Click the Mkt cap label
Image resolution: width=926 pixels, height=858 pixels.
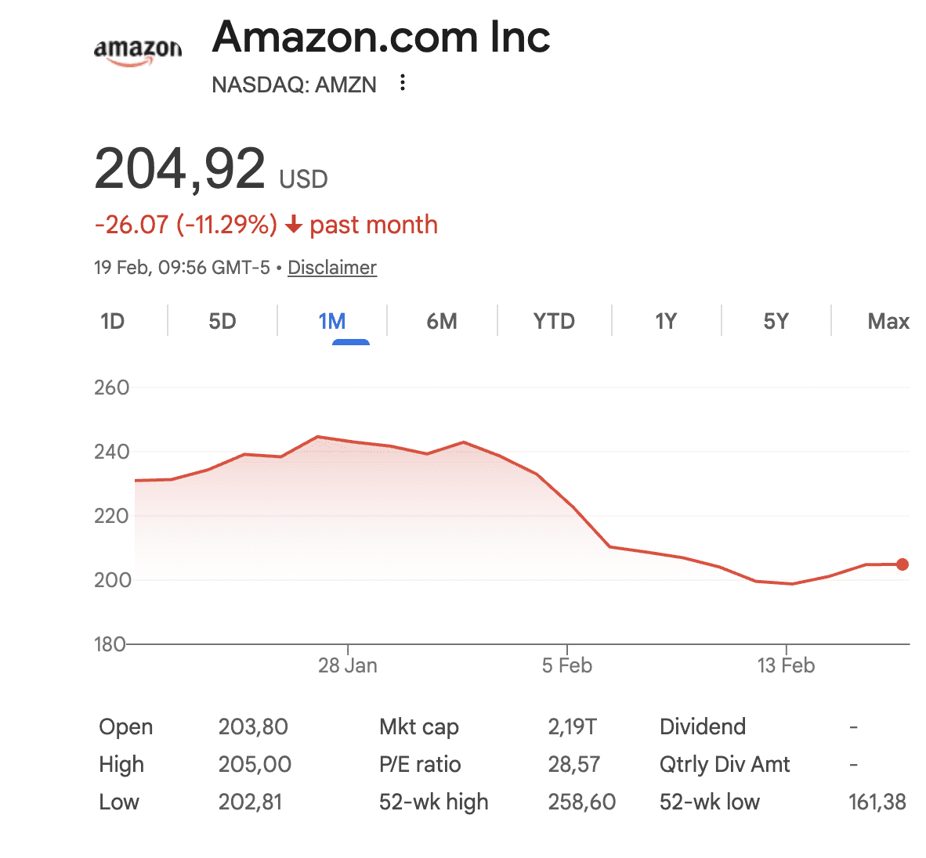click(x=418, y=727)
